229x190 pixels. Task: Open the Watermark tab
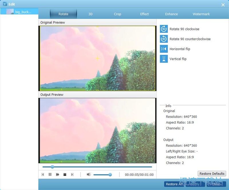[201, 14]
